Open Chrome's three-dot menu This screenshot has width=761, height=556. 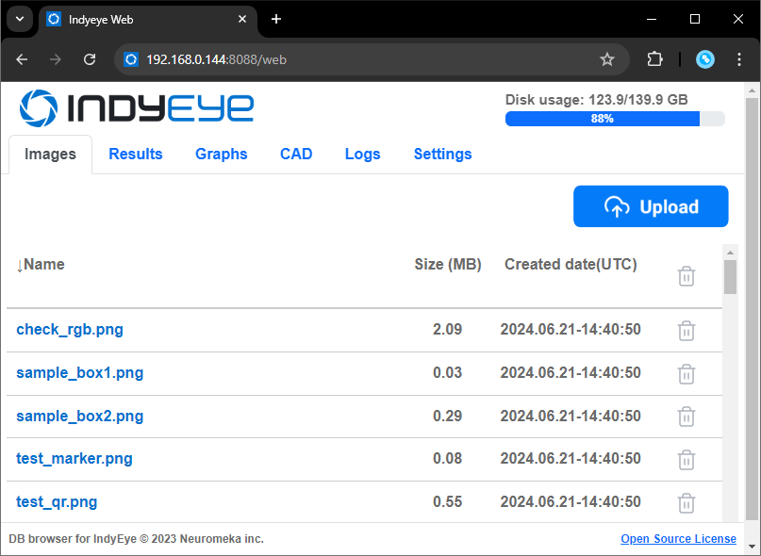pyautogui.click(x=738, y=59)
